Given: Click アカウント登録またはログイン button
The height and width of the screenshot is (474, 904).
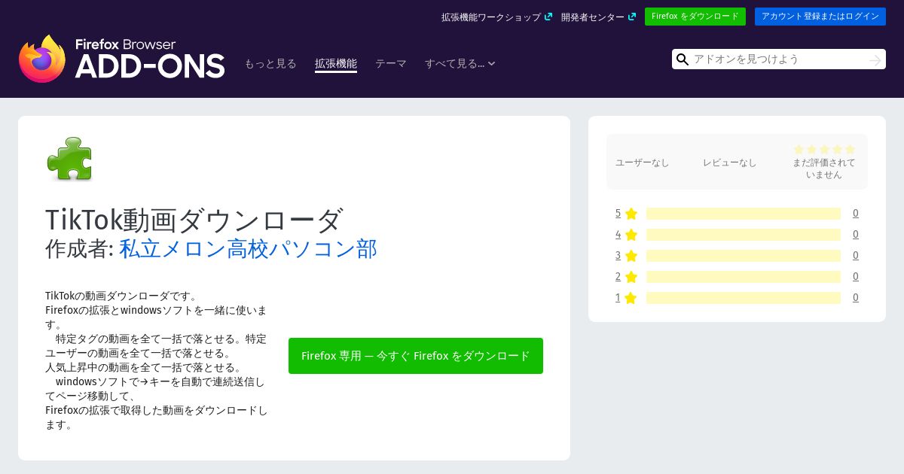Looking at the screenshot, I should coord(820,17).
